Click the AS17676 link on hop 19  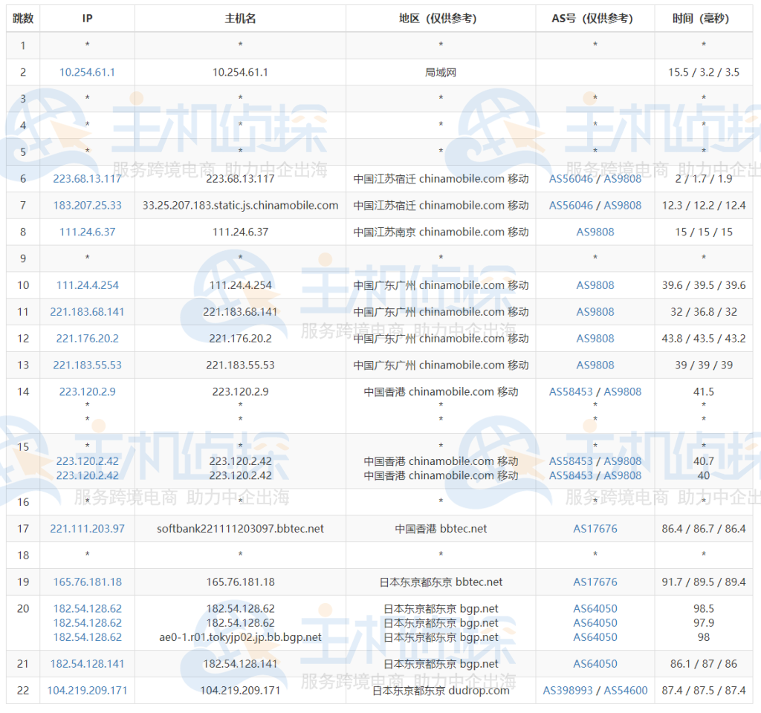(x=595, y=582)
